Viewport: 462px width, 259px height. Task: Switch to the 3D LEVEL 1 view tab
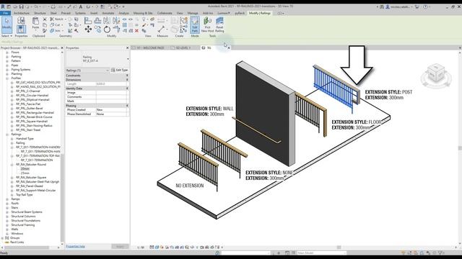[x=183, y=47]
